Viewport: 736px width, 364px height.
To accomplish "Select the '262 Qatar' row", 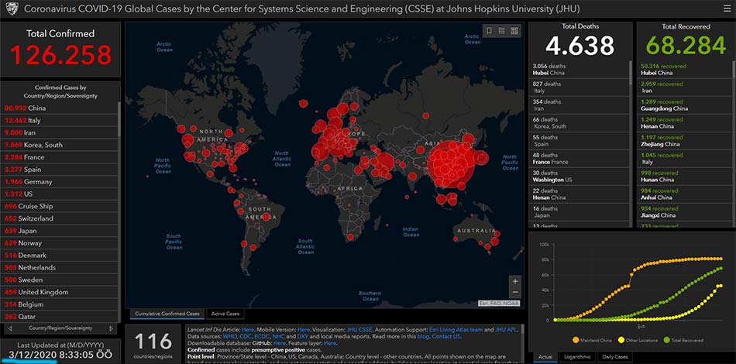I will (x=59, y=316).
